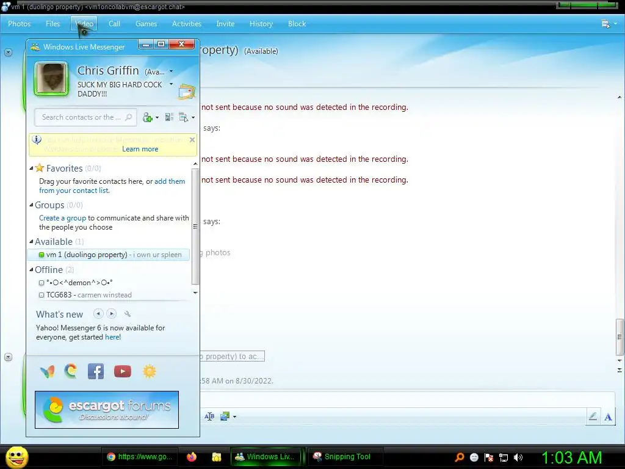Switch to the Chrome taskbar button
The width and height of the screenshot is (625, 469).
140,457
